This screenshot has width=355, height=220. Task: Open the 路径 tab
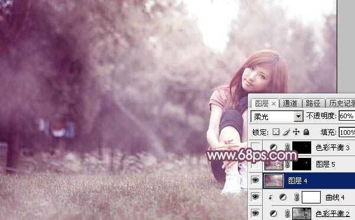313,103
